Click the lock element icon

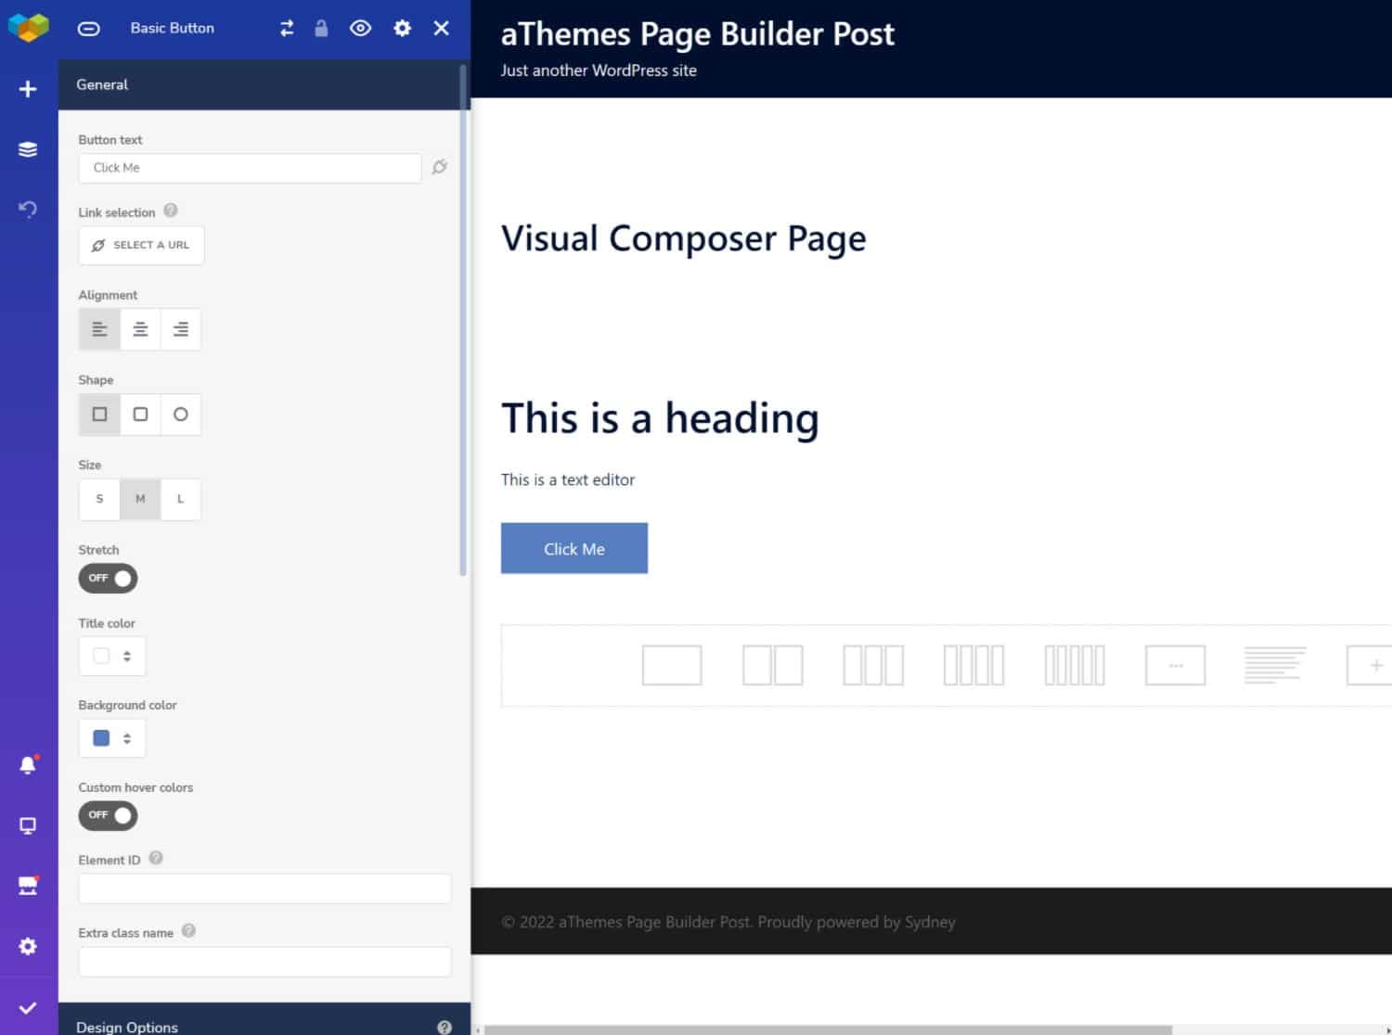[321, 28]
